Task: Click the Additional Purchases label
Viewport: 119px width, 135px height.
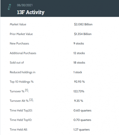Action: pos(23,53)
